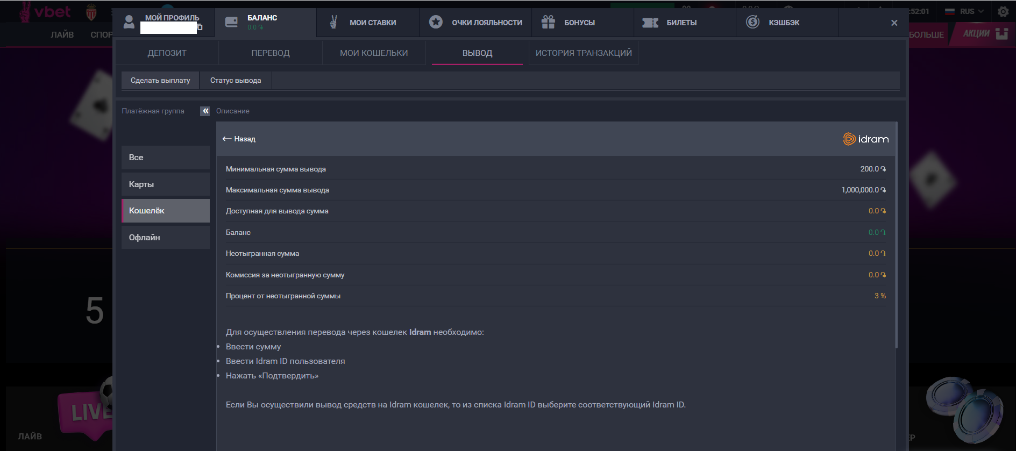Open the БОНУСЫ tab
Screen dimensions: 1016x451
pos(583,23)
